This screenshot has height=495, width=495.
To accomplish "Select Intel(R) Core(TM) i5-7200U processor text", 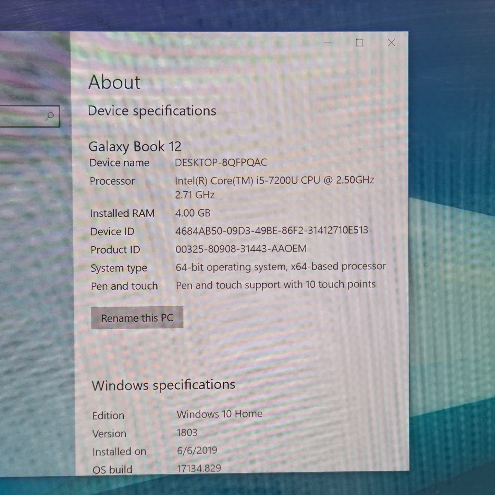I will click(275, 180).
